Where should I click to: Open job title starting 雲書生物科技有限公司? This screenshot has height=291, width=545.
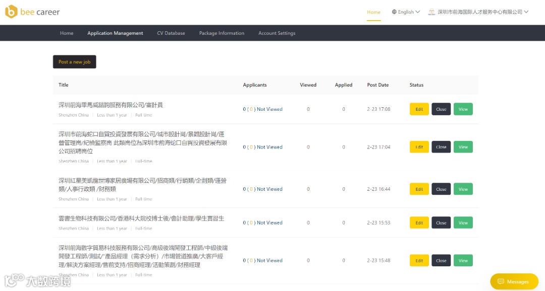pos(141,218)
